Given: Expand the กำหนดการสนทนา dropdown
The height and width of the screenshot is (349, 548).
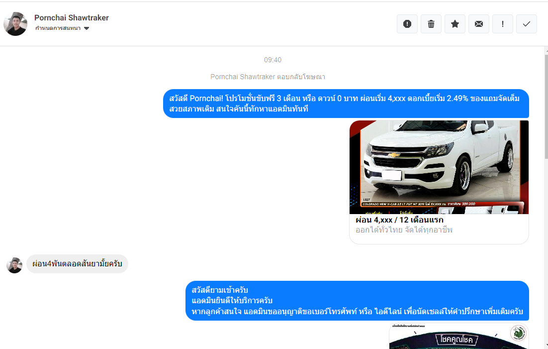Looking at the screenshot, I should click(x=62, y=28).
